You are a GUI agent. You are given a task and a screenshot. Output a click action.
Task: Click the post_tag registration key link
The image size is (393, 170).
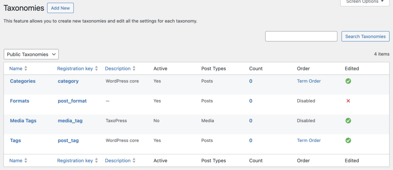point(68,140)
